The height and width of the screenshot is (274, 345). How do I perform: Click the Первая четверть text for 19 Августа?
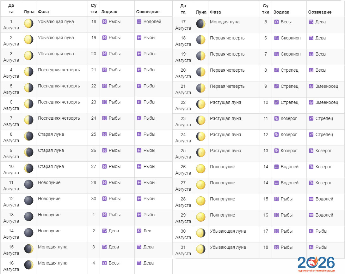(227, 54)
